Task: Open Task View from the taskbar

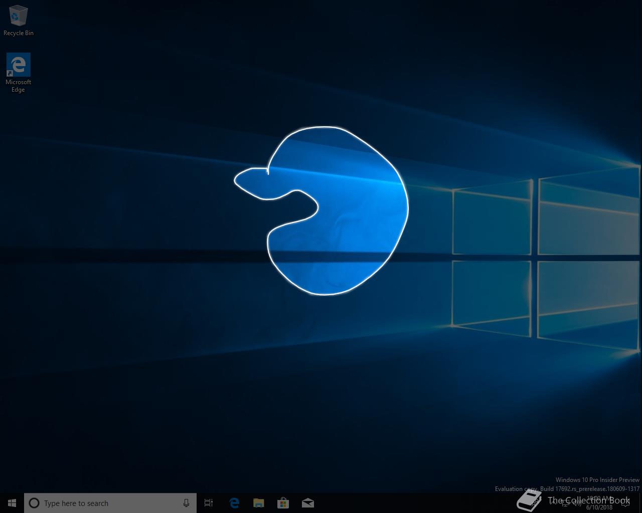Action: point(209,503)
